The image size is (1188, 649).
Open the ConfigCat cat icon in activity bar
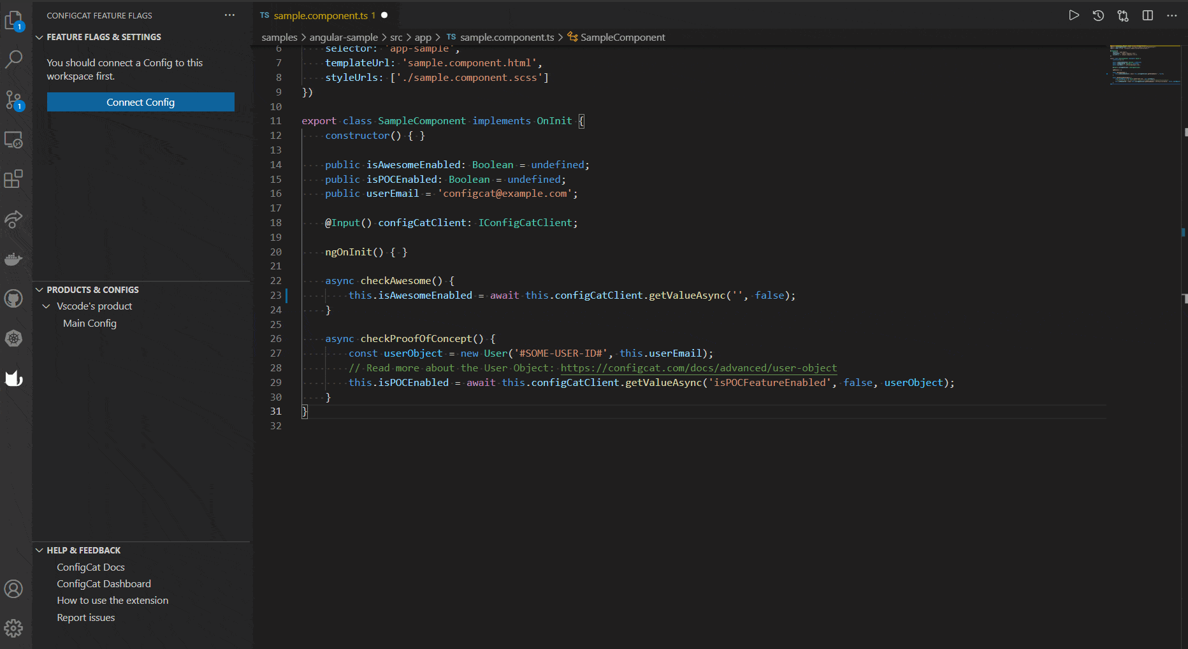[14, 378]
